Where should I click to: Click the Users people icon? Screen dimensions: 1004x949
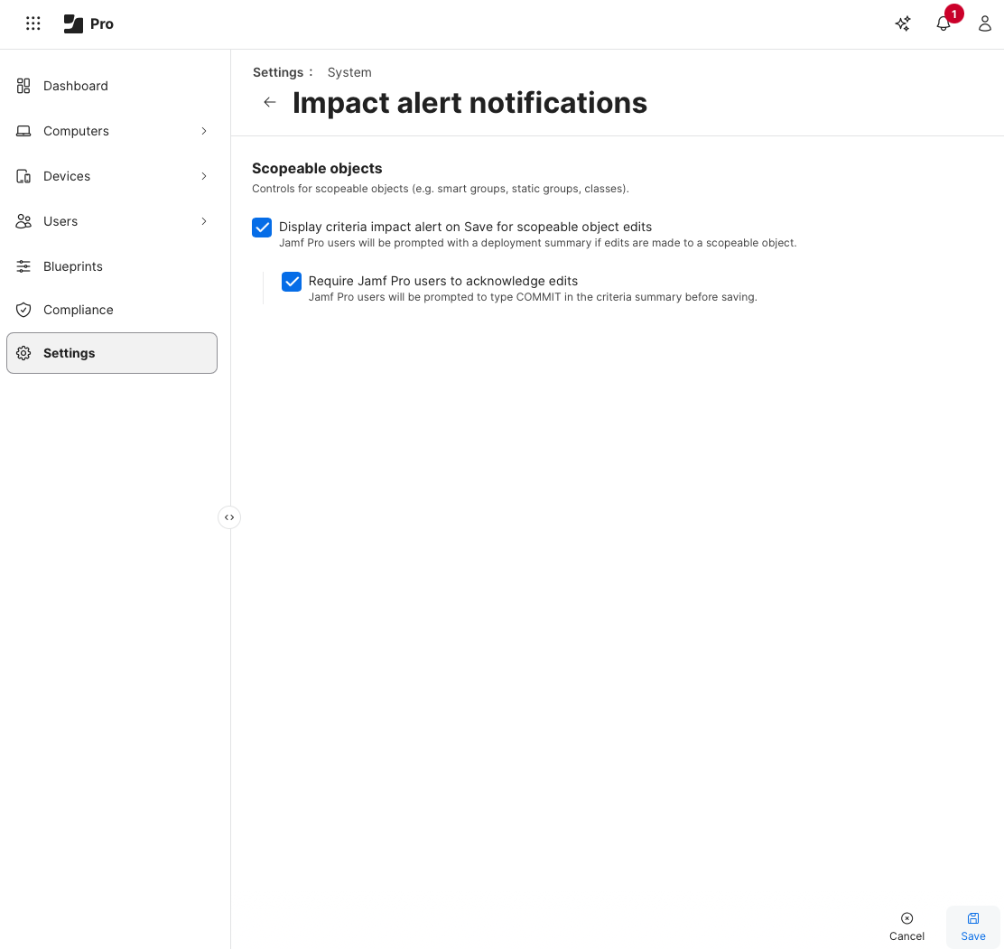23,221
